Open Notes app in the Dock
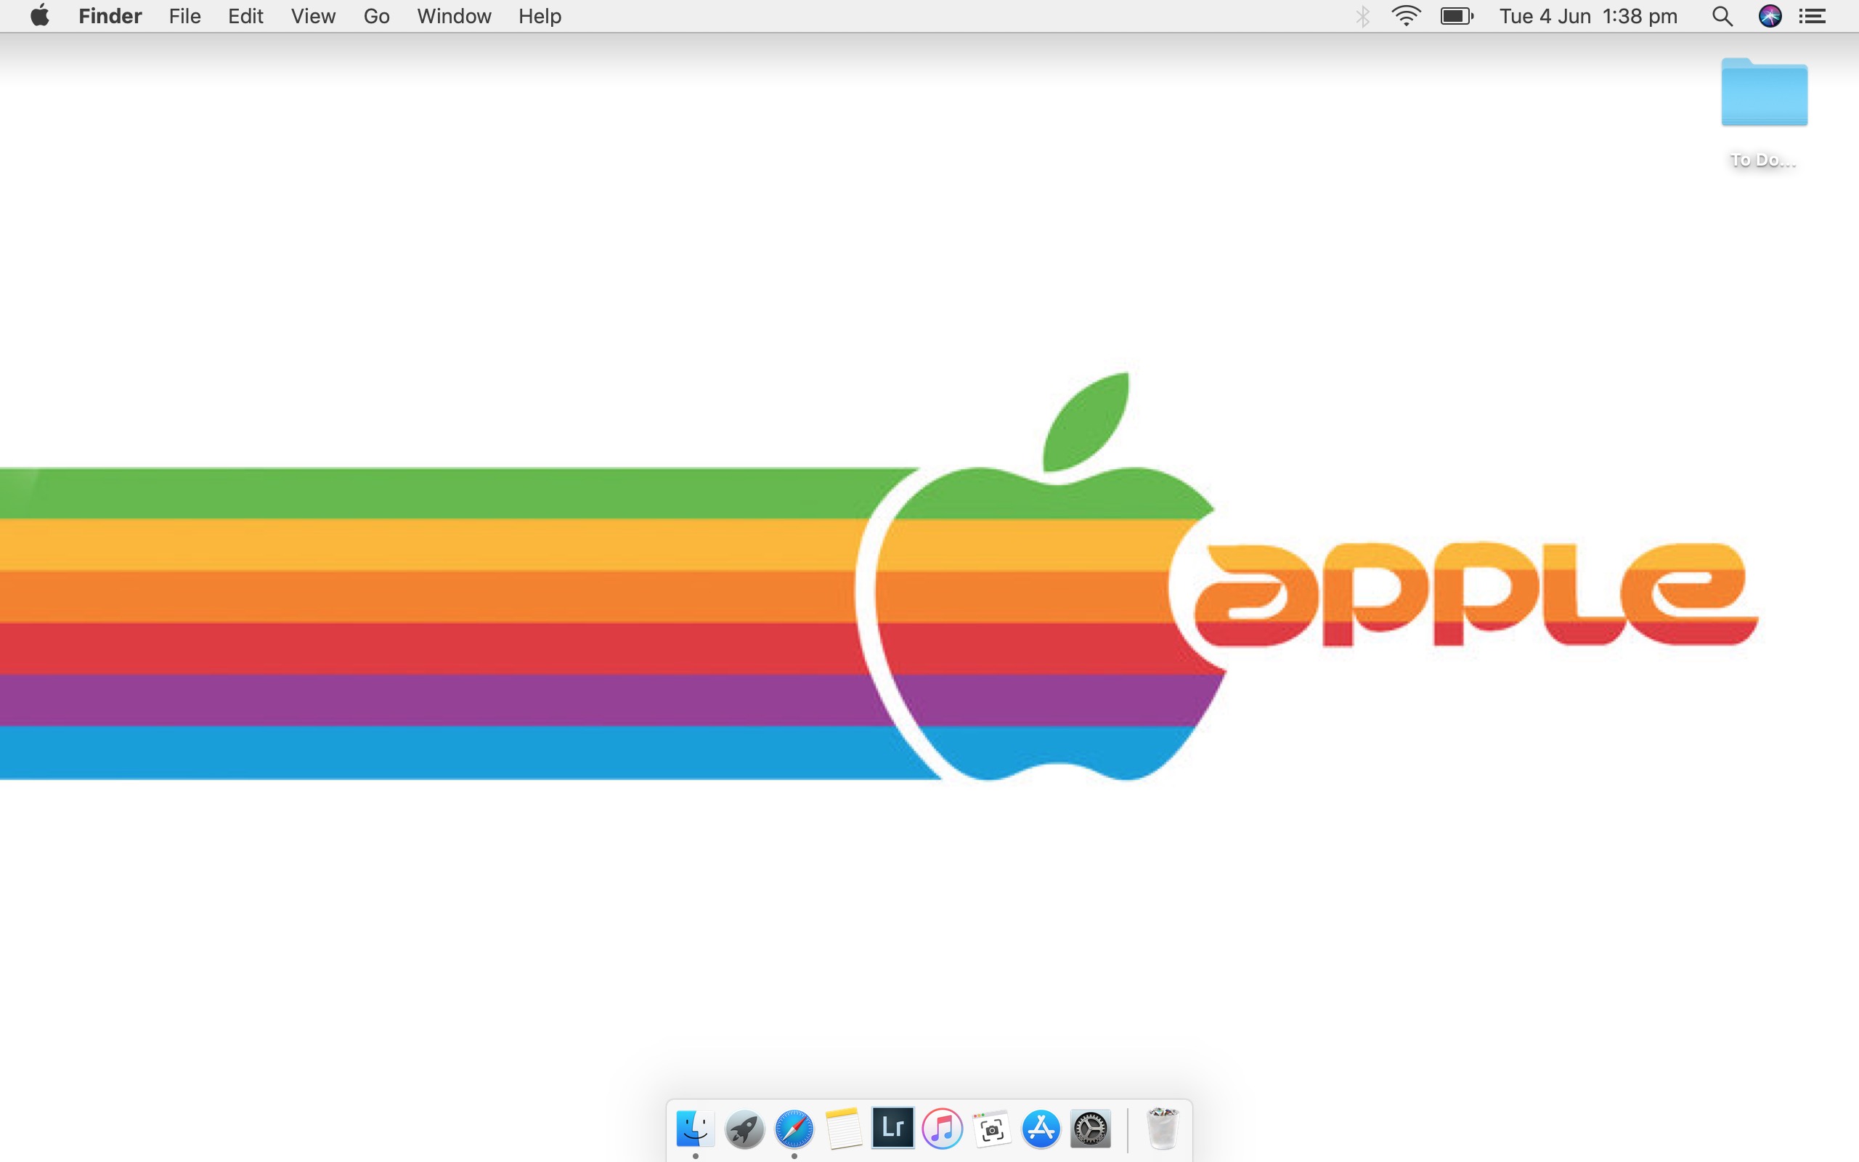This screenshot has height=1162, width=1859. [x=844, y=1128]
